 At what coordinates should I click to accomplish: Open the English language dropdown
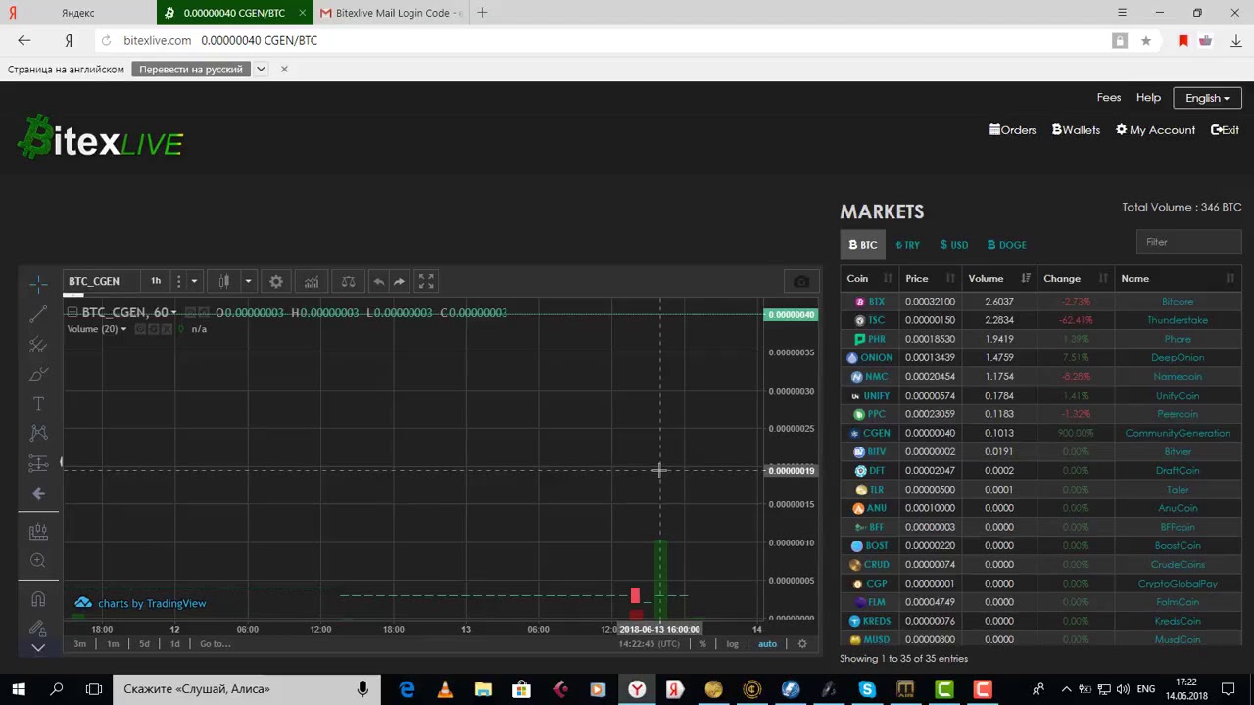coord(1207,98)
